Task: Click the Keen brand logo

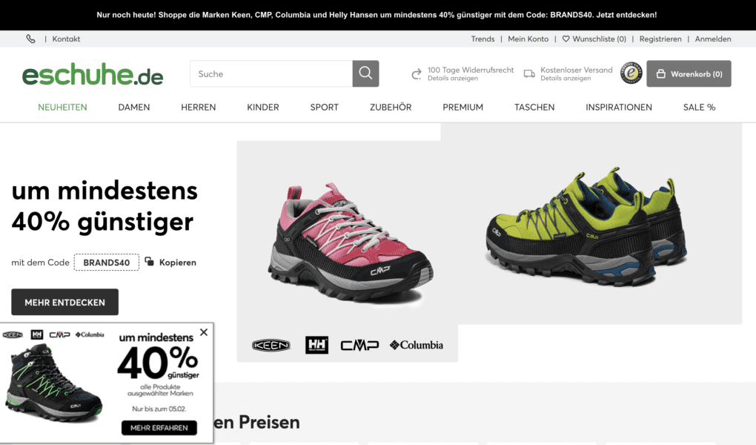Action: (271, 345)
